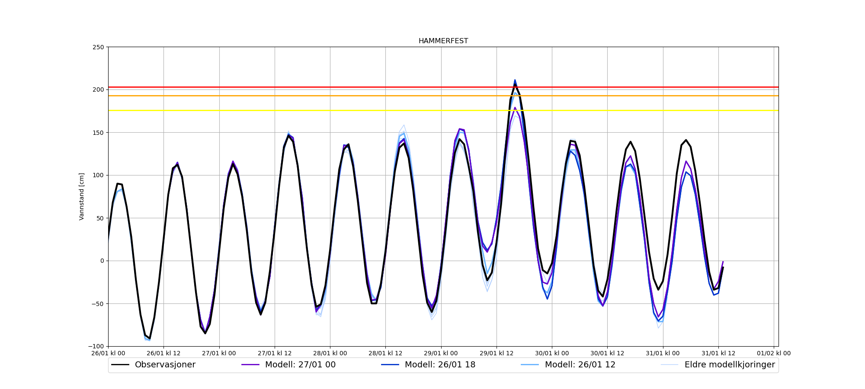This screenshot has height=389, width=865.
Task: Click the Vannstand [cm] axis label
Action: coord(82,197)
